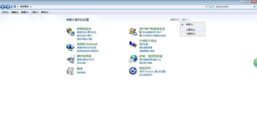Click the green floating badge at right edge
Screen dimensions: 257x123
[255, 63]
